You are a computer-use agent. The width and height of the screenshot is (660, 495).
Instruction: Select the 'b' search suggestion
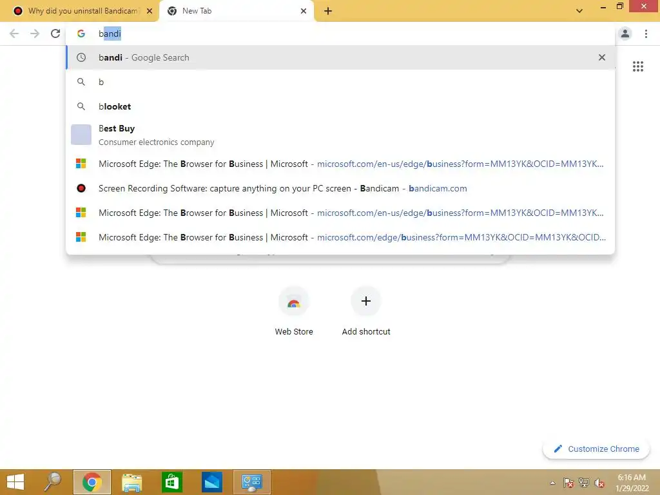click(340, 82)
